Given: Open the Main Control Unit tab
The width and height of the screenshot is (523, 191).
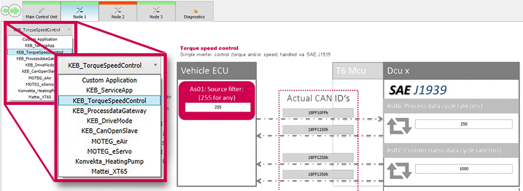Looking at the screenshot, I should click(x=42, y=12).
